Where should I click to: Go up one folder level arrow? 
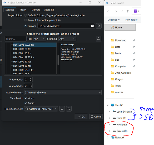pos(128,11)
